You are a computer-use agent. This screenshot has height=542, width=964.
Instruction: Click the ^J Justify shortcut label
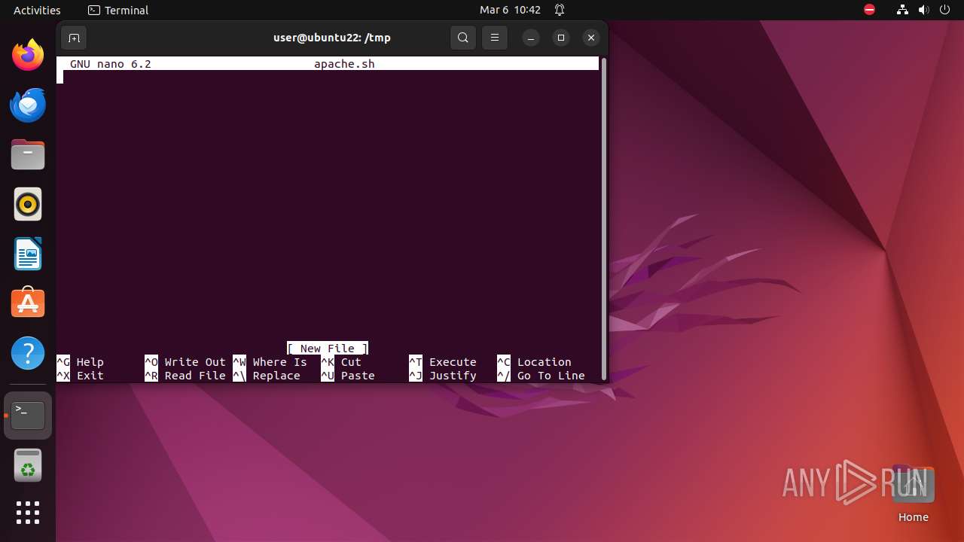(443, 376)
